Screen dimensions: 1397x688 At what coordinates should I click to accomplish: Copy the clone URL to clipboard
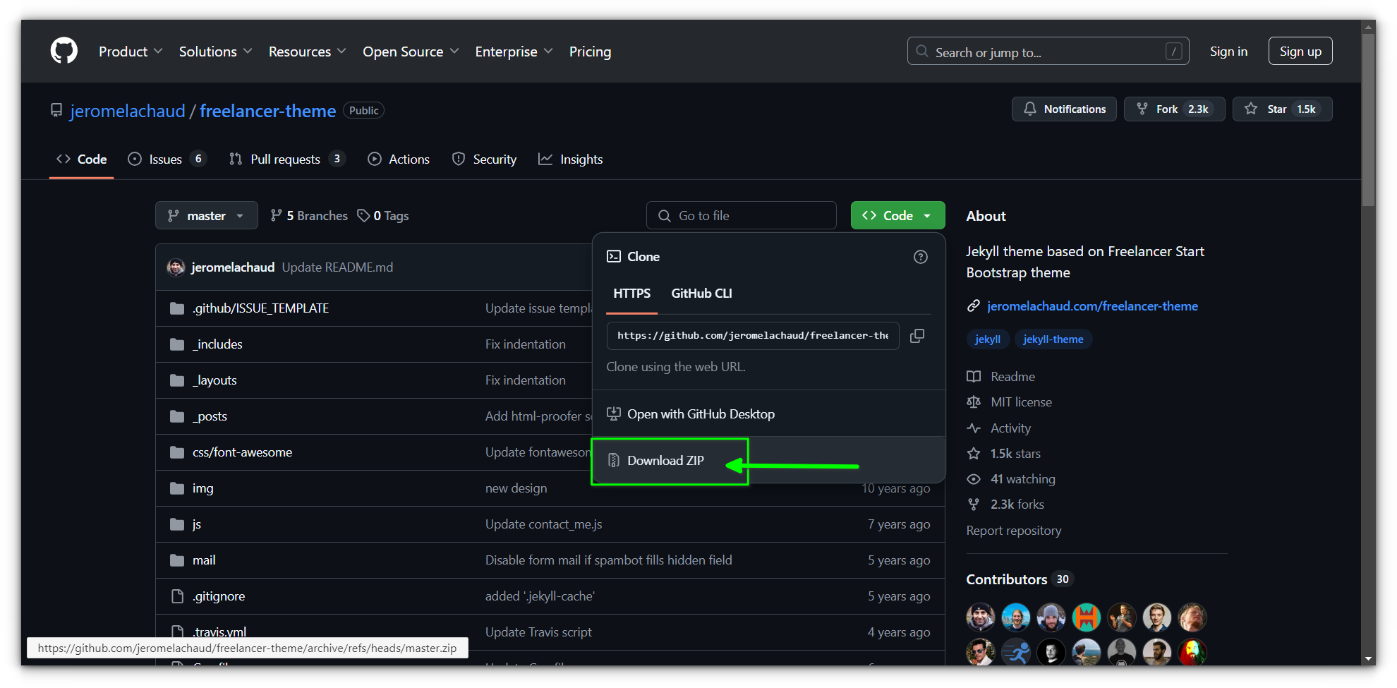coord(917,336)
